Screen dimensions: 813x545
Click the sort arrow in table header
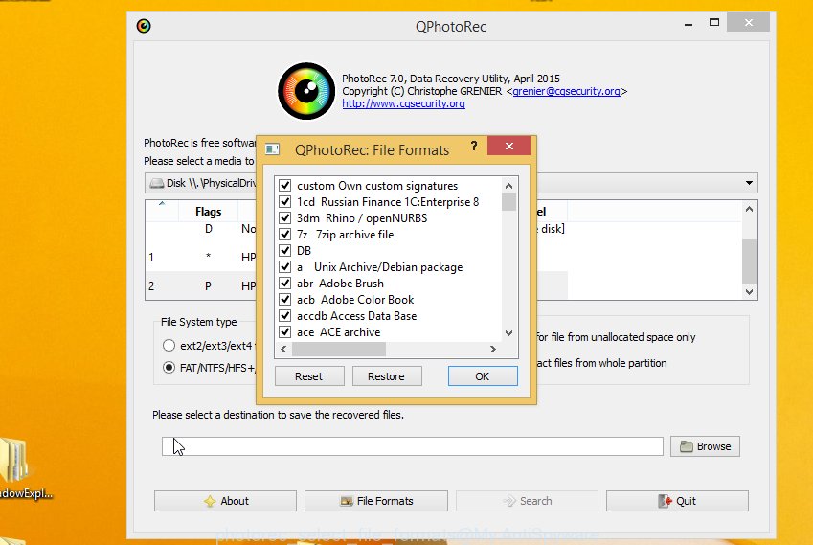[x=162, y=203]
